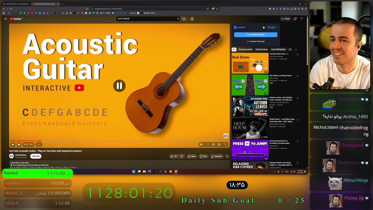Switch the player to theater mode
373x210 pixels.
coord(219,144)
